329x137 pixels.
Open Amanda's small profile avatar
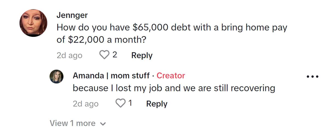coord(56,77)
